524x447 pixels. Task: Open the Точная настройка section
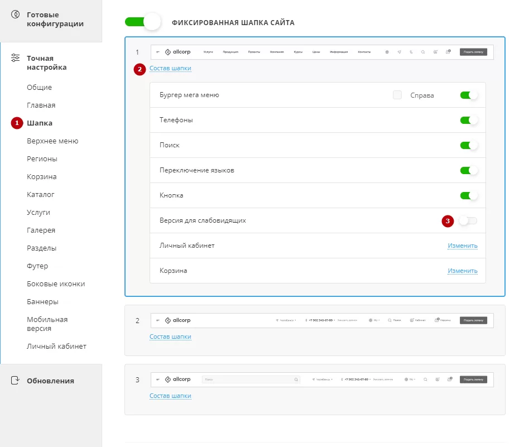click(x=47, y=63)
